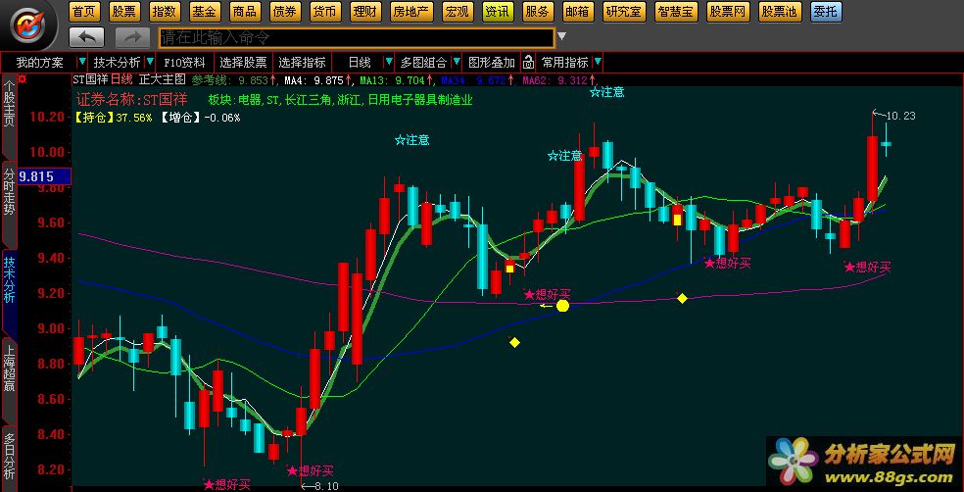Click the 证券名称:ST国祥 label

(x=131, y=100)
